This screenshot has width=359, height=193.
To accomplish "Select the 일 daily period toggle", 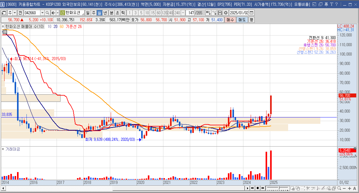I will 88,13.
